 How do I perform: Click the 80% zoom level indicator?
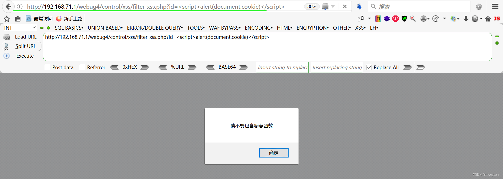(x=312, y=7)
